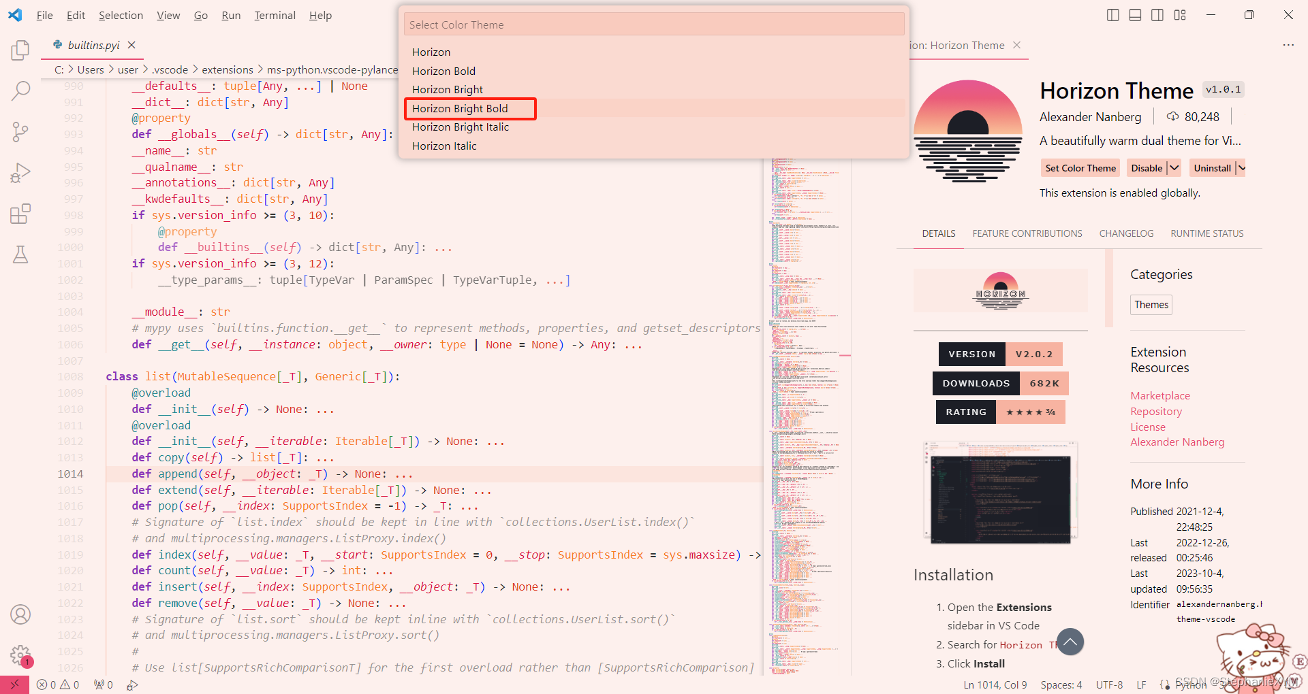This screenshot has height=694, width=1308.
Task: Open the Explorer view in activity bar
Action: pos(20,50)
